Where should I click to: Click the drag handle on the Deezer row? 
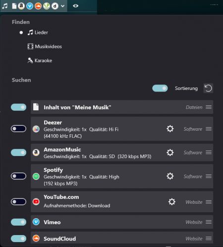point(209,129)
